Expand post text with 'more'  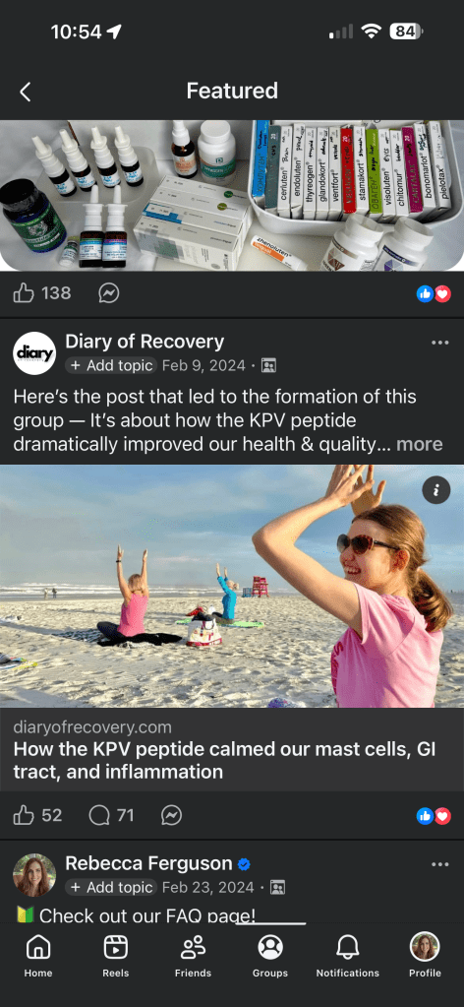point(419,444)
